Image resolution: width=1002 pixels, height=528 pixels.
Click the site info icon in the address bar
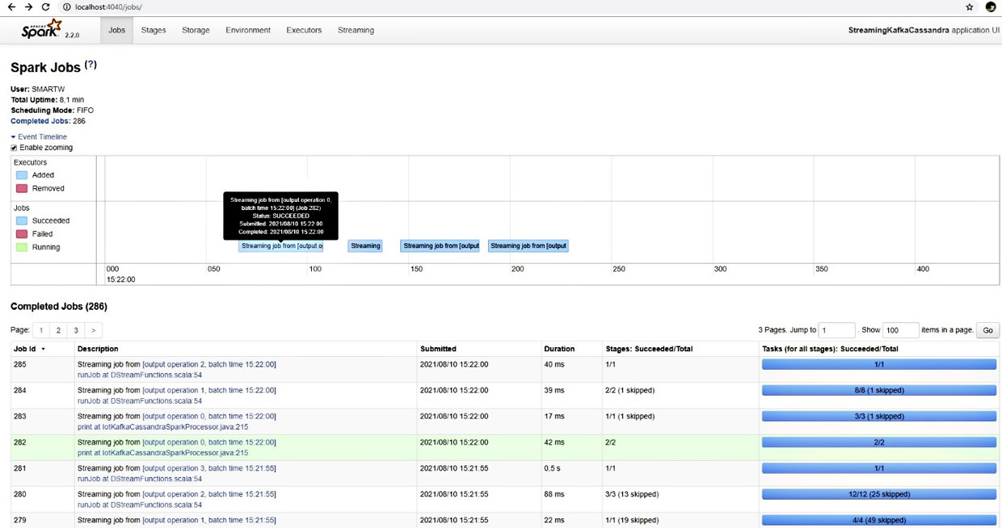point(66,7)
